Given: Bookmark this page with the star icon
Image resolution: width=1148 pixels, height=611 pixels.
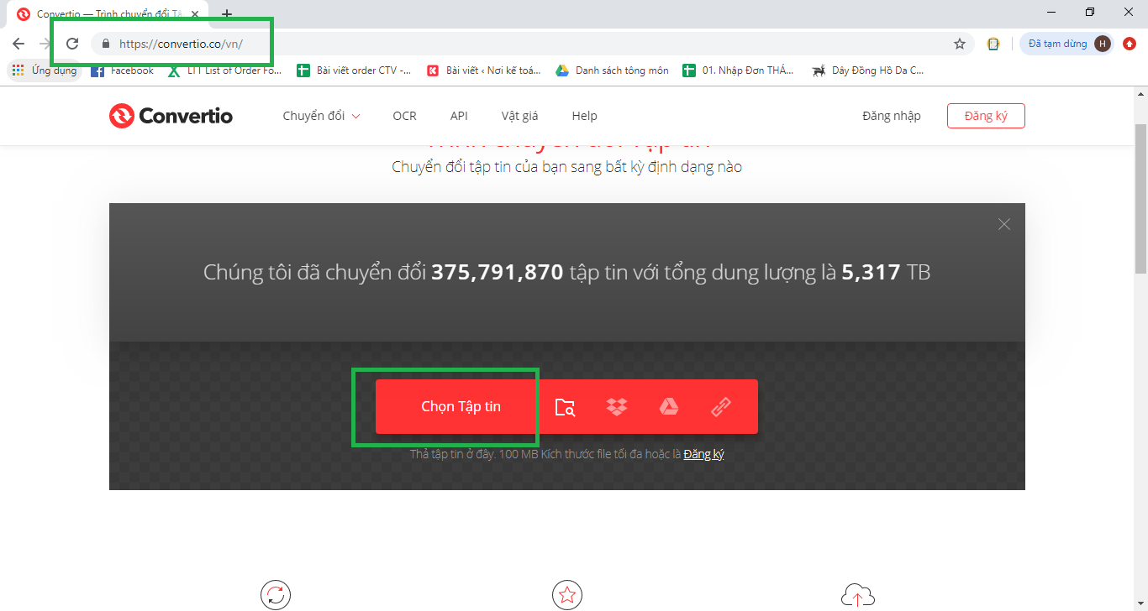Looking at the screenshot, I should (x=959, y=43).
